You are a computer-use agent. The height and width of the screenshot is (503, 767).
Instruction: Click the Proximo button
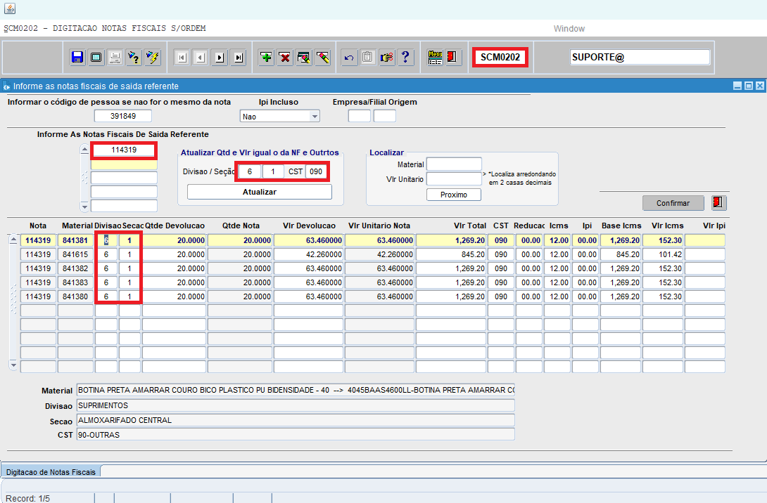[x=453, y=195]
